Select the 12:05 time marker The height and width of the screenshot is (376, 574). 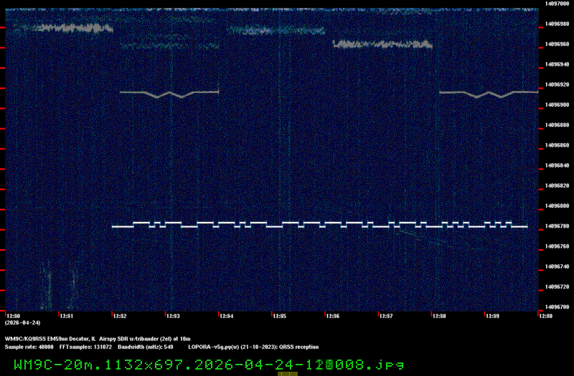[279, 315]
